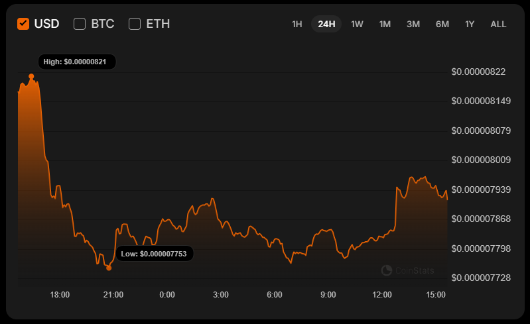530x324 pixels.
Task: Switch chart to 1W range
Action: pyautogui.click(x=357, y=25)
